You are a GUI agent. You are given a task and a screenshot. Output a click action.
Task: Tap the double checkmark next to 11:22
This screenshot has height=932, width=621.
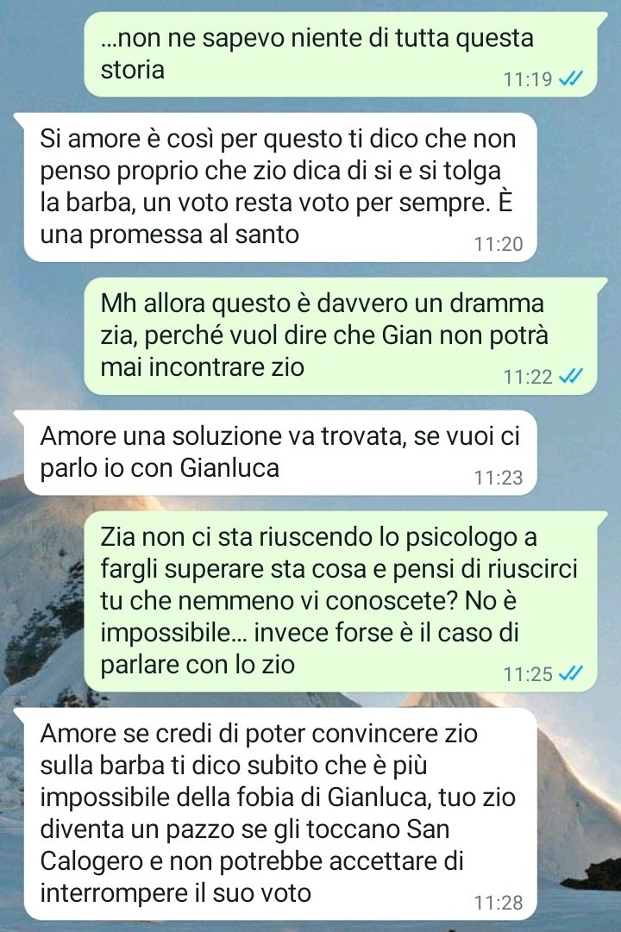(x=570, y=376)
